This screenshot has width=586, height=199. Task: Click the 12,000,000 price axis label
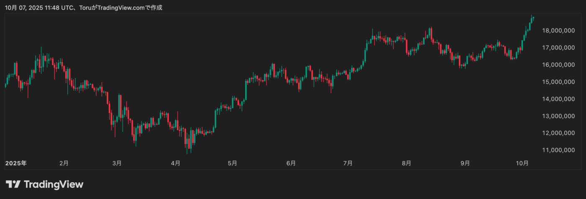(x=558, y=133)
